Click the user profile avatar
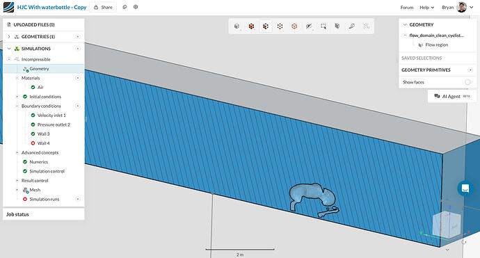 pos(462,7)
